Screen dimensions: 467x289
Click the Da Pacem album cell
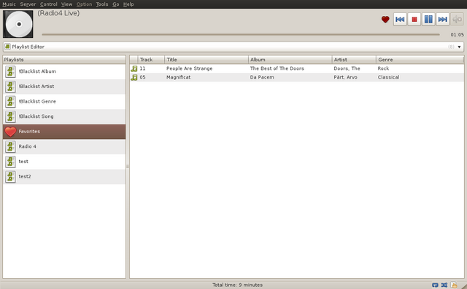click(x=262, y=77)
